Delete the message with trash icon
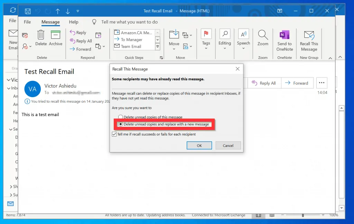 coord(41,38)
